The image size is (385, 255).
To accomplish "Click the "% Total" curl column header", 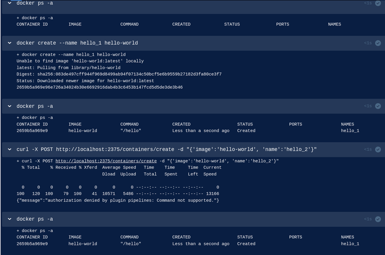I will [31, 167].
